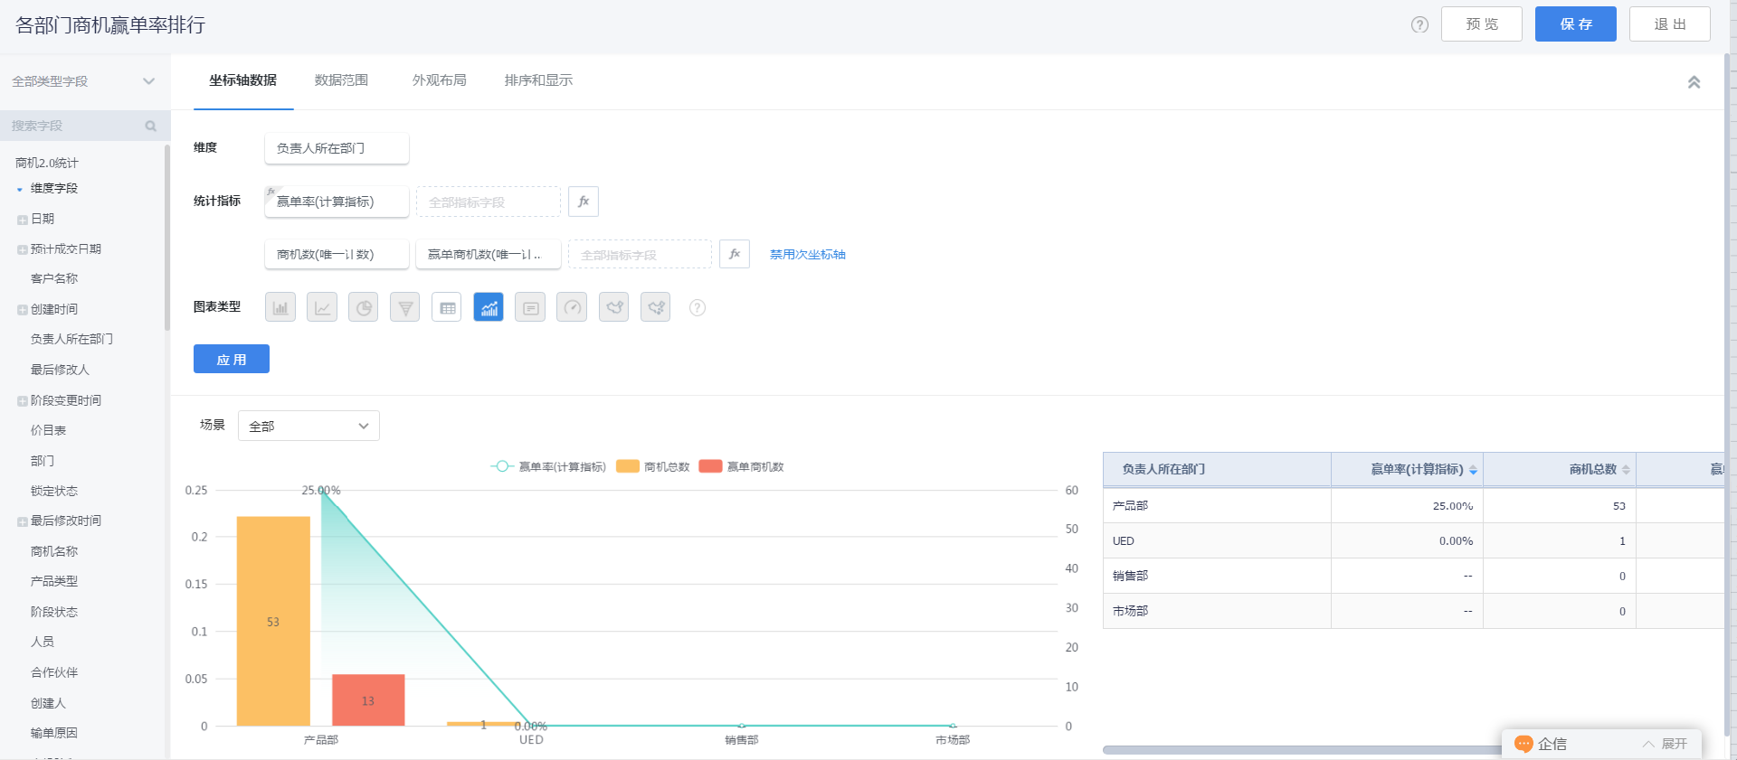Click the fx formula button beside 禁用次坐标轴

pyautogui.click(x=735, y=254)
